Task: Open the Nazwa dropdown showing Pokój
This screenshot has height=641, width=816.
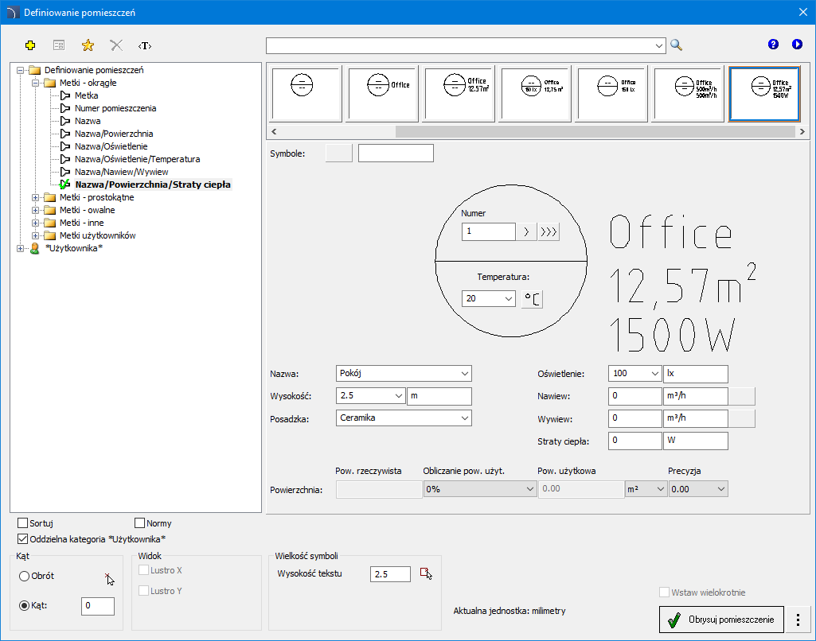Action: (464, 373)
